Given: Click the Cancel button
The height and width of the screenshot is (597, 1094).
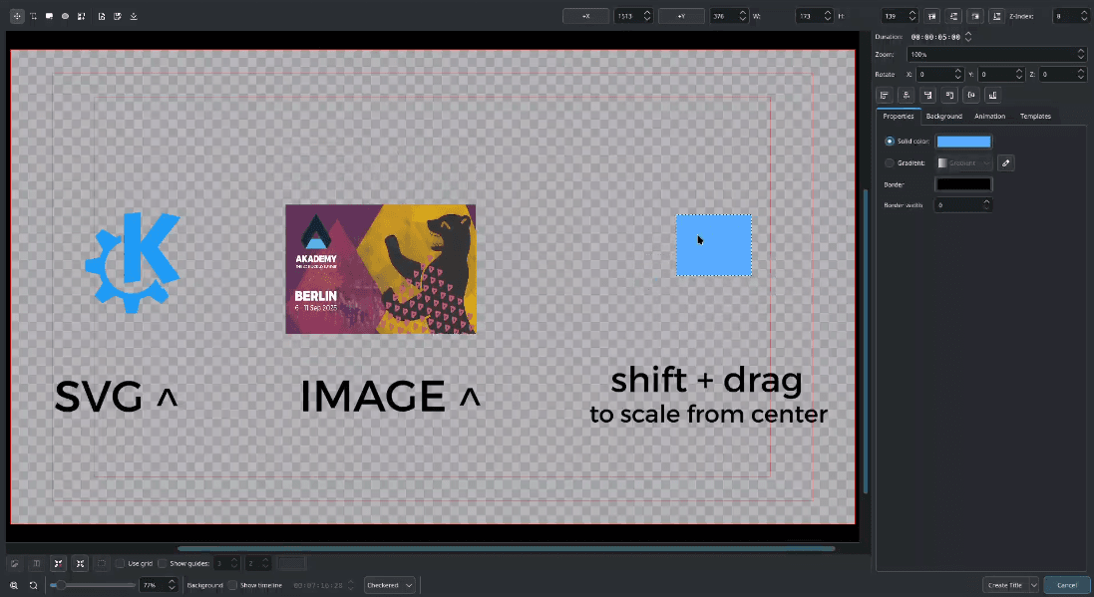Looking at the screenshot, I should tap(1067, 585).
